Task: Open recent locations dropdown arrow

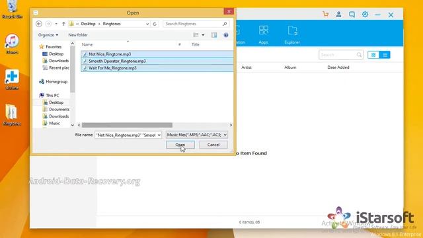Action: [x=56, y=24]
